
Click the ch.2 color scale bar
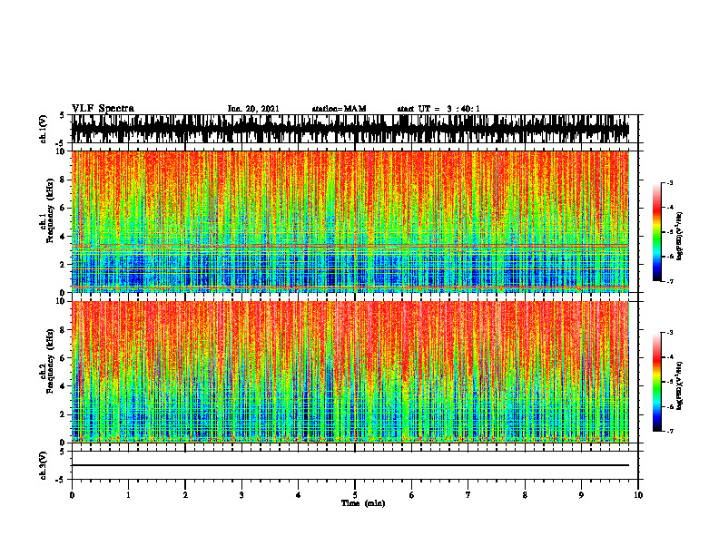click(x=657, y=382)
